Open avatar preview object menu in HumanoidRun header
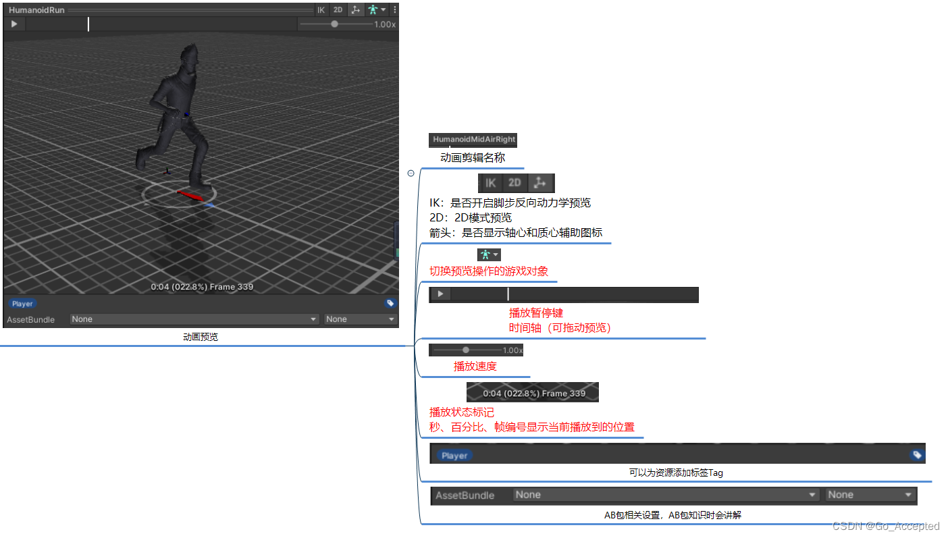 [x=376, y=10]
